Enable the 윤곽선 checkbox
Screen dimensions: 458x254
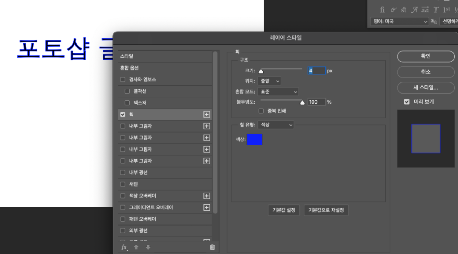pyautogui.click(x=127, y=91)
